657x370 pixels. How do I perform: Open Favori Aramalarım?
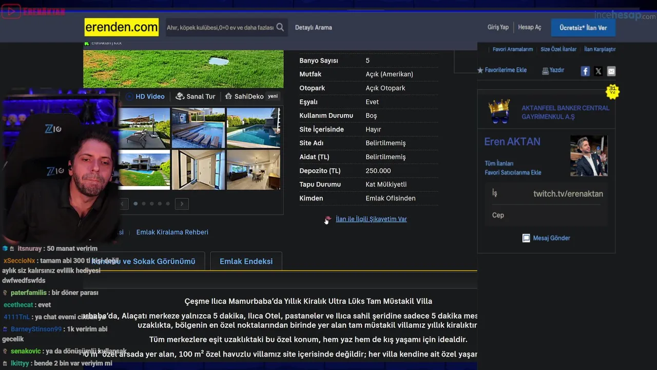[x=513, y=49]
